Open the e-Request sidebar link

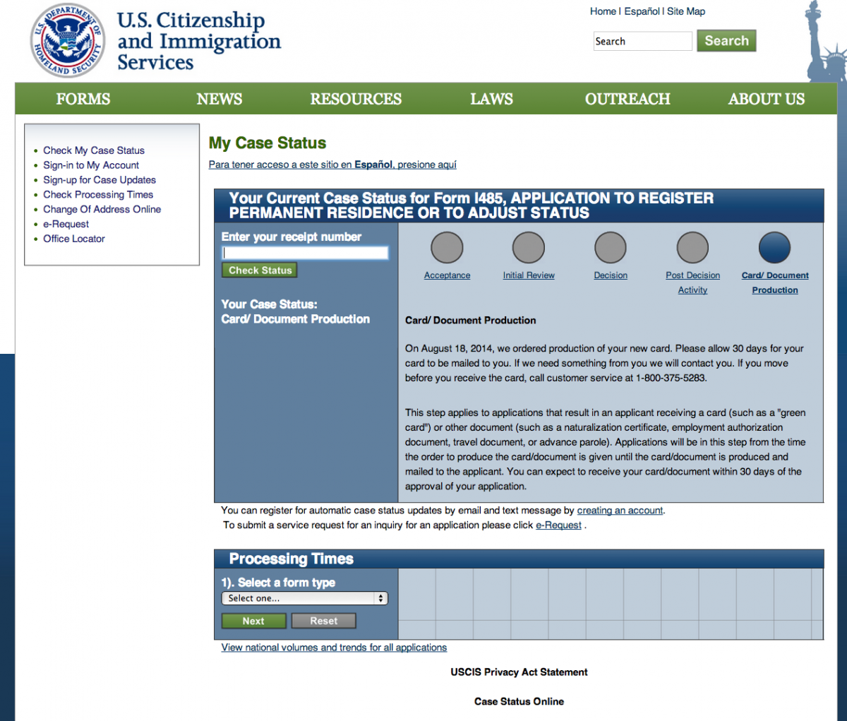[66, 225]
